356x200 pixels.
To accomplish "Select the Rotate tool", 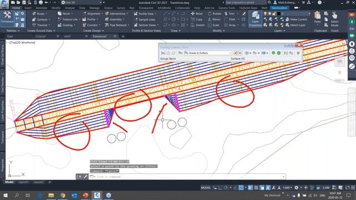I will [214, 13].
